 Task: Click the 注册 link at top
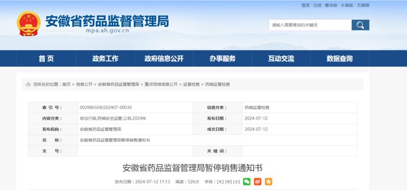(x=317, y=5)
